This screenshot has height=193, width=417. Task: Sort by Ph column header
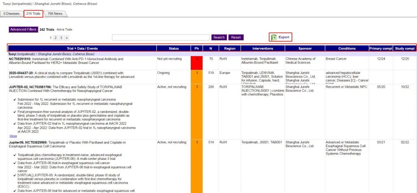197,48
